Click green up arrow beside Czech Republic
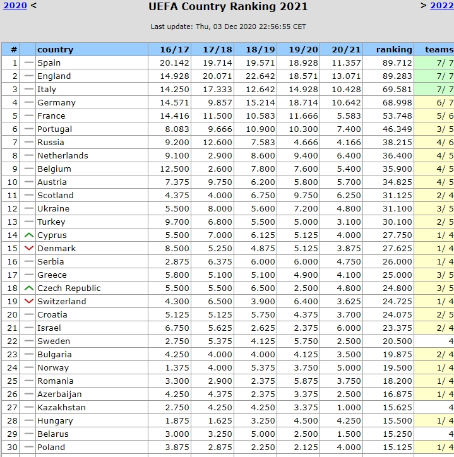The image size is (454, 457). tap(28, 288)
